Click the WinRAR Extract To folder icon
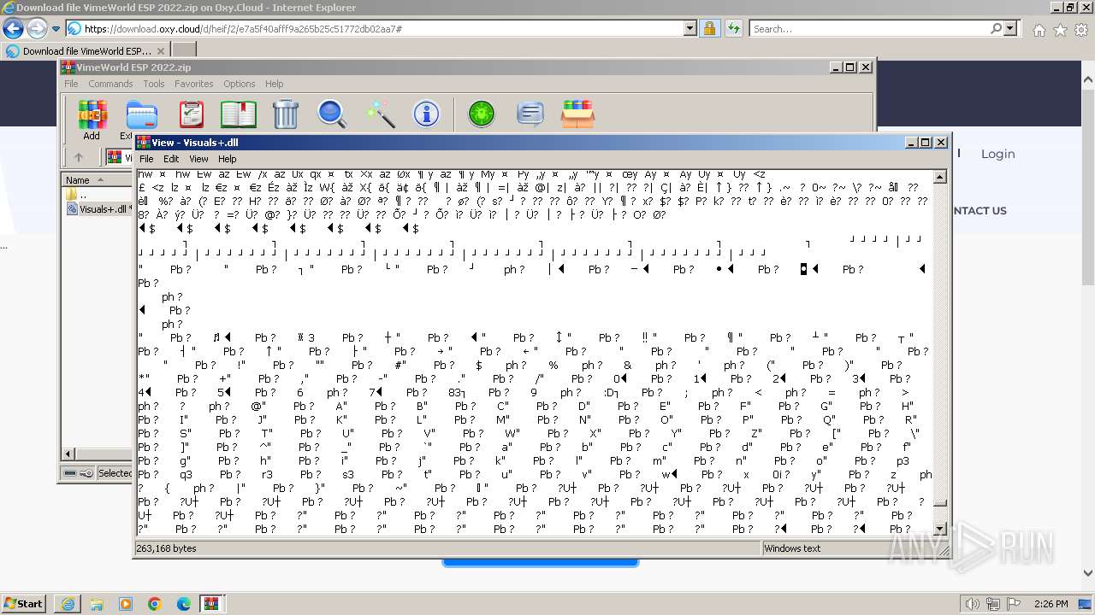 142,114
